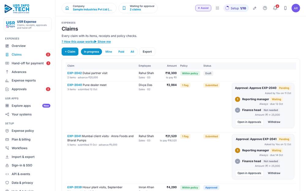
Task: Select the Mine filter tab
Action: click(109, 52)
